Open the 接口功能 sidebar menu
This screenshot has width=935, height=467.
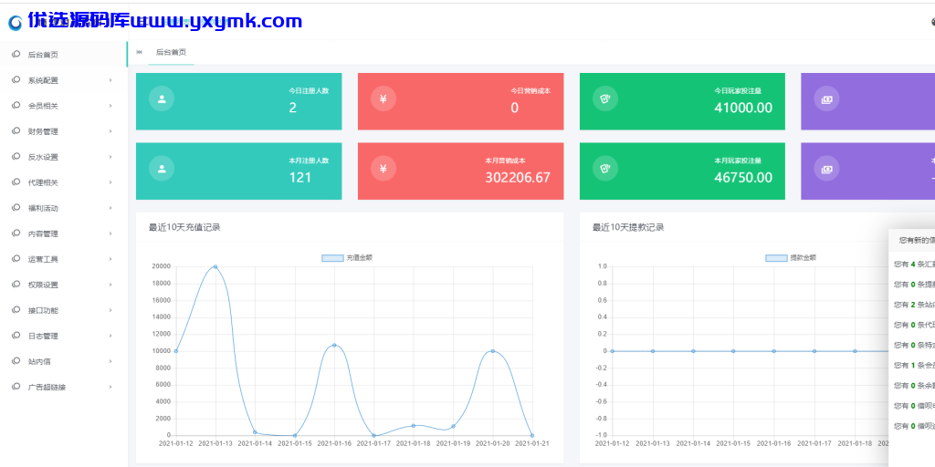click(x=63, y=310)
